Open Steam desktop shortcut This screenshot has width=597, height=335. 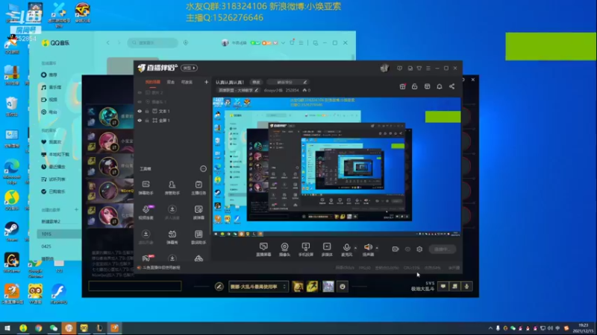pos(12,232)
